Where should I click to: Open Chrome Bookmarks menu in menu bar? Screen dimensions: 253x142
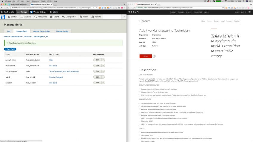(36, 1)
